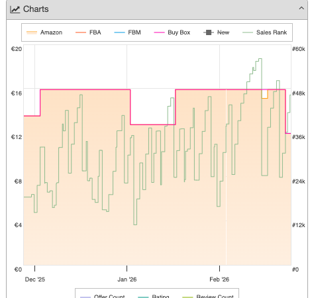Click the Buy Box pink color swatch
The height and width of the screenshot is (298, 314).
click(159, 32)
